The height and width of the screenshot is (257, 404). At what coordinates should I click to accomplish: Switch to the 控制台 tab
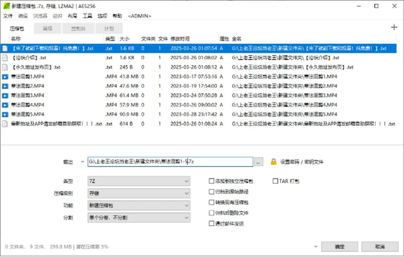click(x=78, y=28)
